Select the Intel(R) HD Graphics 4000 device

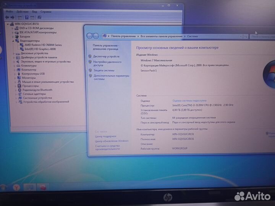pyautogui.click(x=40, y=49)
